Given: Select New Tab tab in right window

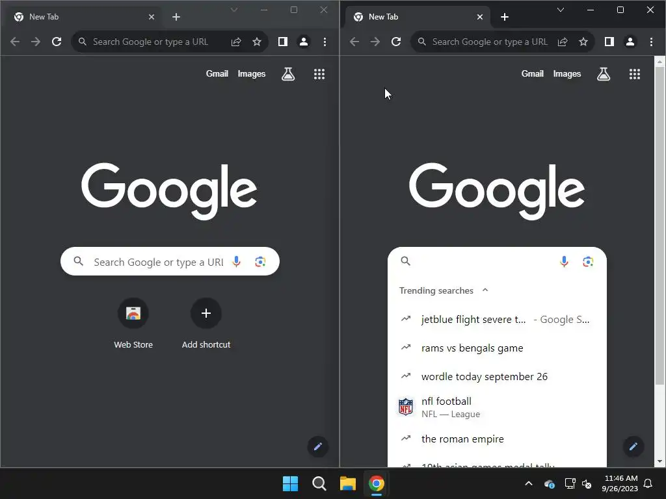Looking at the screenshot, I should pos(418,17).
